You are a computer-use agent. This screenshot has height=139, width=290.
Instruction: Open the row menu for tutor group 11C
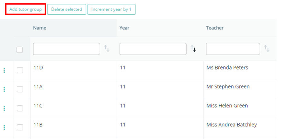4,108
